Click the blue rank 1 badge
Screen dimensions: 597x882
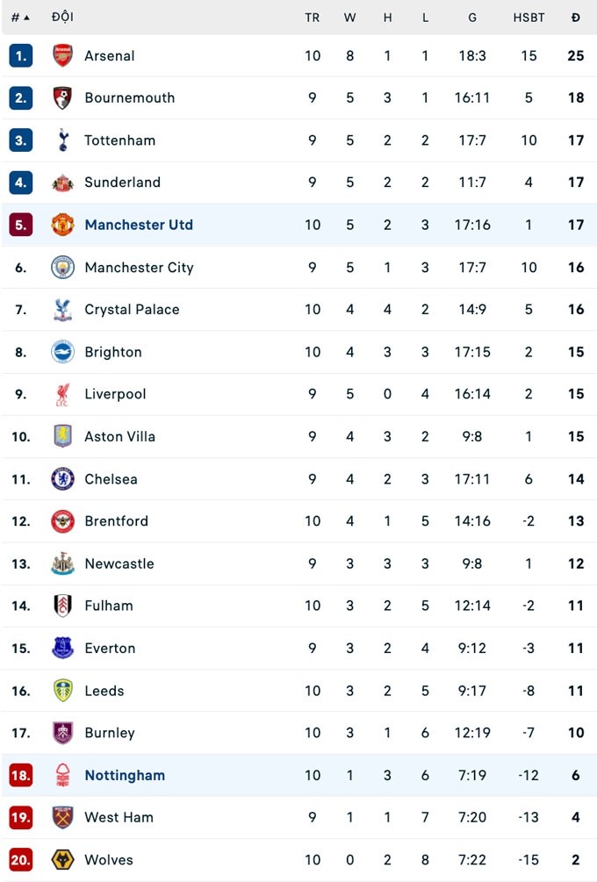click(21, 55)
